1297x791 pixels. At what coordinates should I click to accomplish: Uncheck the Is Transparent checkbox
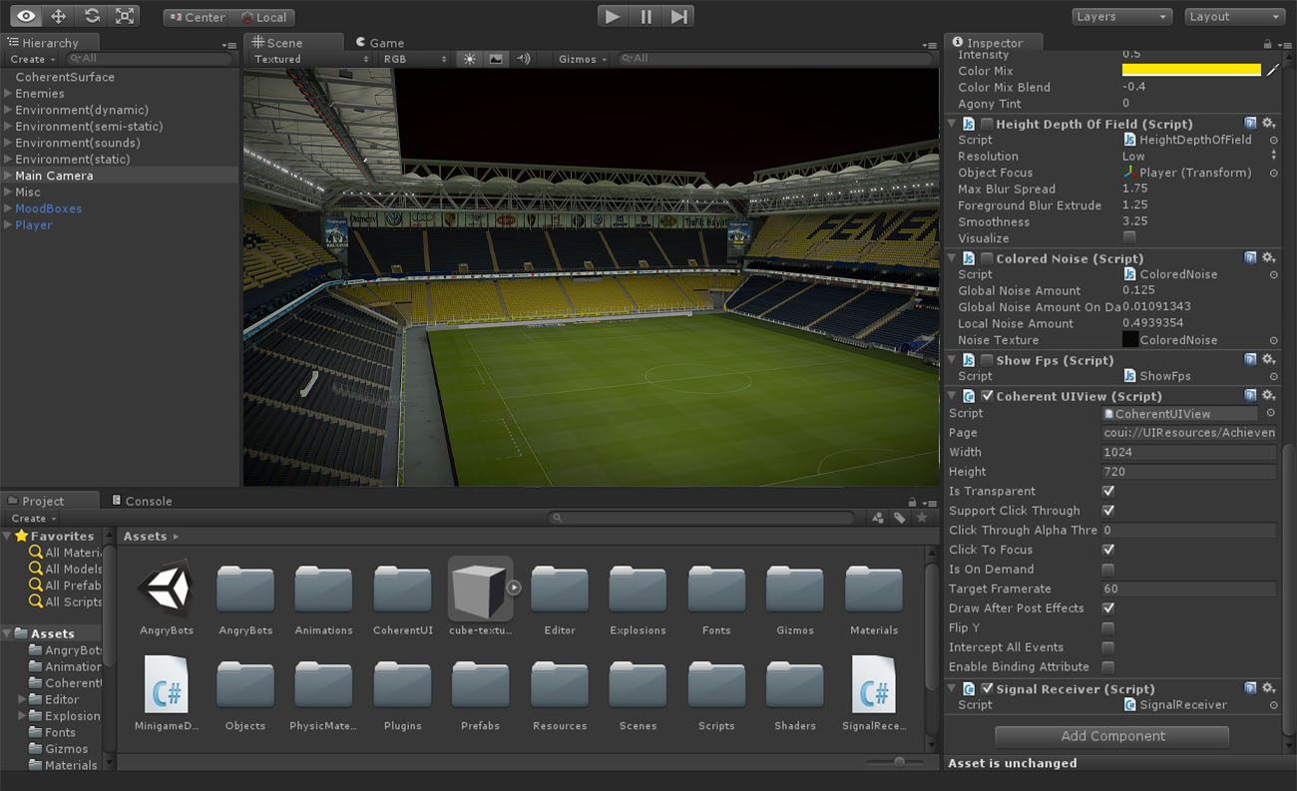1107,491
